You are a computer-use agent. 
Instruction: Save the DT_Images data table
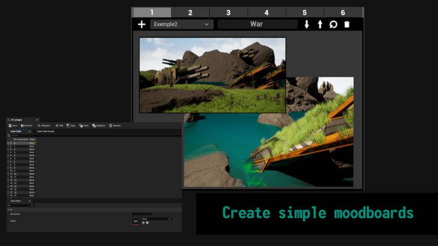coord(13,125)
